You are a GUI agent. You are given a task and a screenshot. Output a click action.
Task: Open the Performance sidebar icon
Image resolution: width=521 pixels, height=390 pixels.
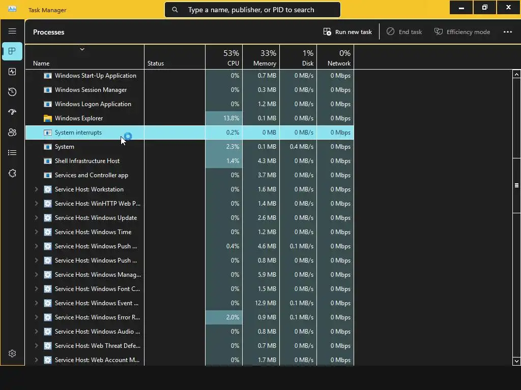coord(12,72)
